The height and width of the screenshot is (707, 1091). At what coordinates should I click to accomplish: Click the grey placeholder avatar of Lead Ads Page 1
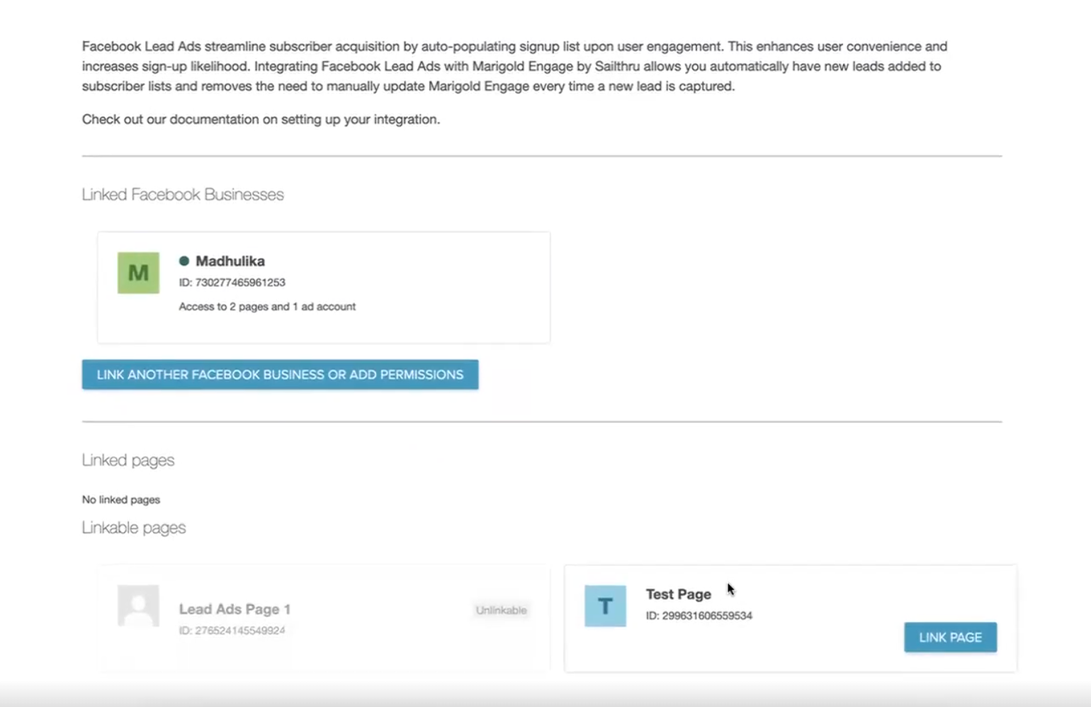tap(138, 606)
